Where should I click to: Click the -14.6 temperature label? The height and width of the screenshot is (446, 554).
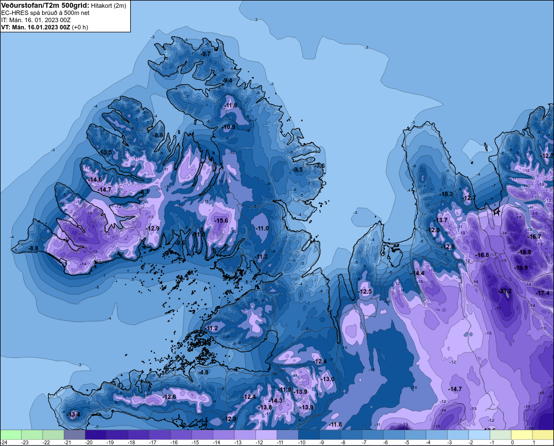click(95, 180)
